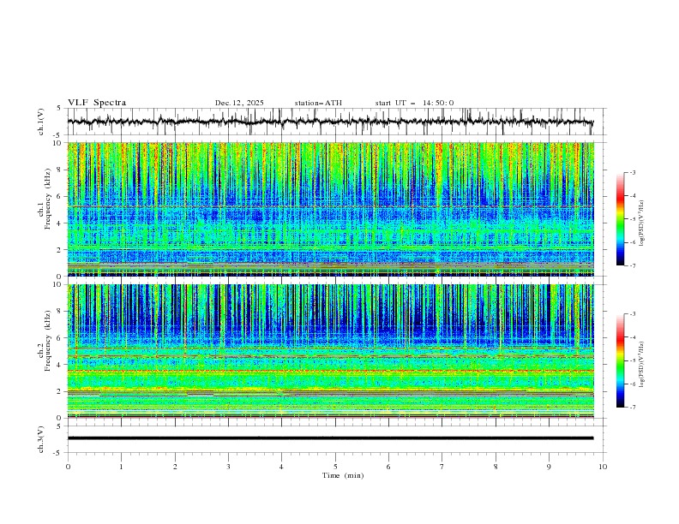Click the "10" tick on Time axis

coord(603,467)
